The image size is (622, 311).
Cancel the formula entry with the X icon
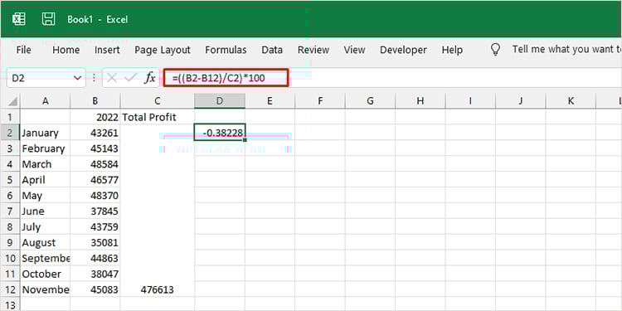(112, 78)
